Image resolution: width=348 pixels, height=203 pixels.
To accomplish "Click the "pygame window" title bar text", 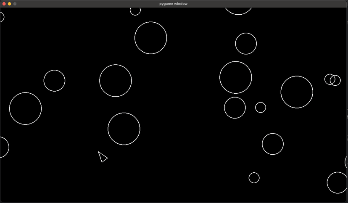I will pos(174,4).
